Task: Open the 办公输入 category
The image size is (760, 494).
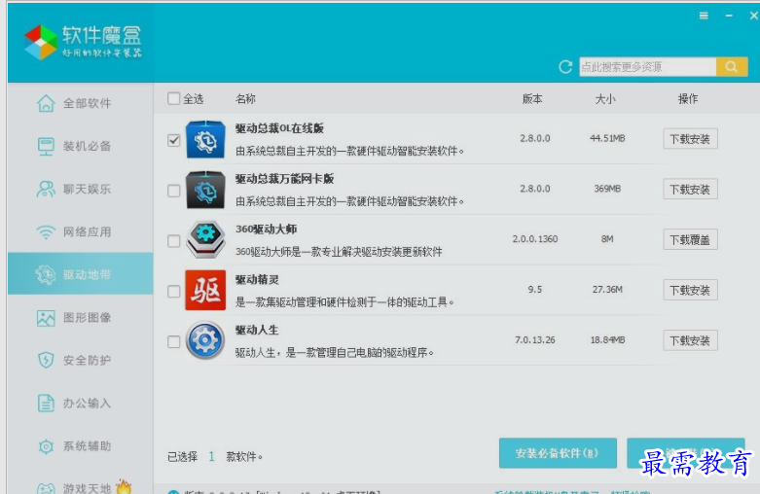Action: [x=81, y=403]
